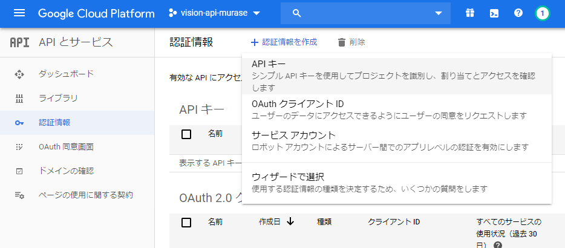Activate the Cloud Shell terminal icon
Viewport: 565px width, 248px height.
click(x=494, y=13)
